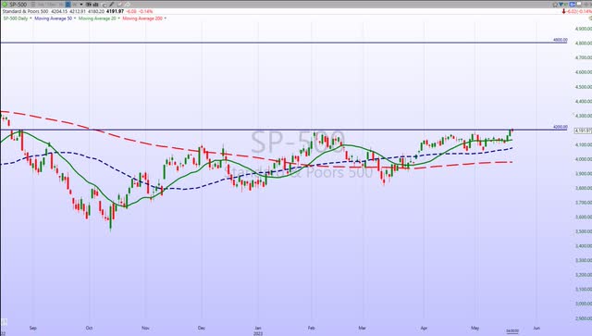Click the chain link icon in toolbar
Image resolution: width=592 pixels, height=336 pixels.
[128, 5]
